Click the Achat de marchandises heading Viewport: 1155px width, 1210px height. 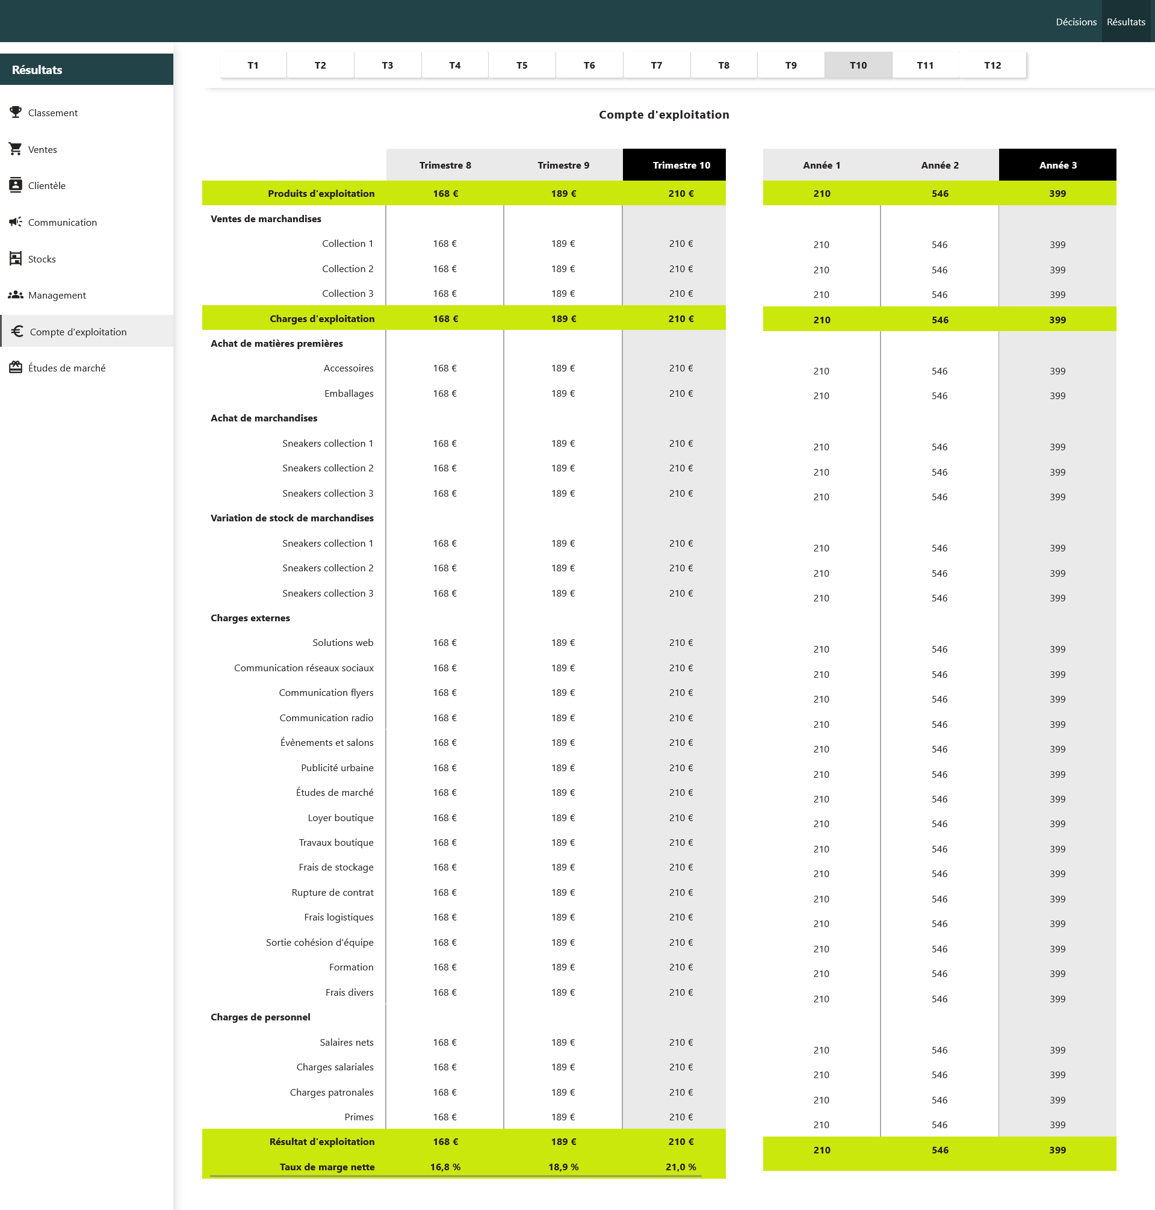264,418
